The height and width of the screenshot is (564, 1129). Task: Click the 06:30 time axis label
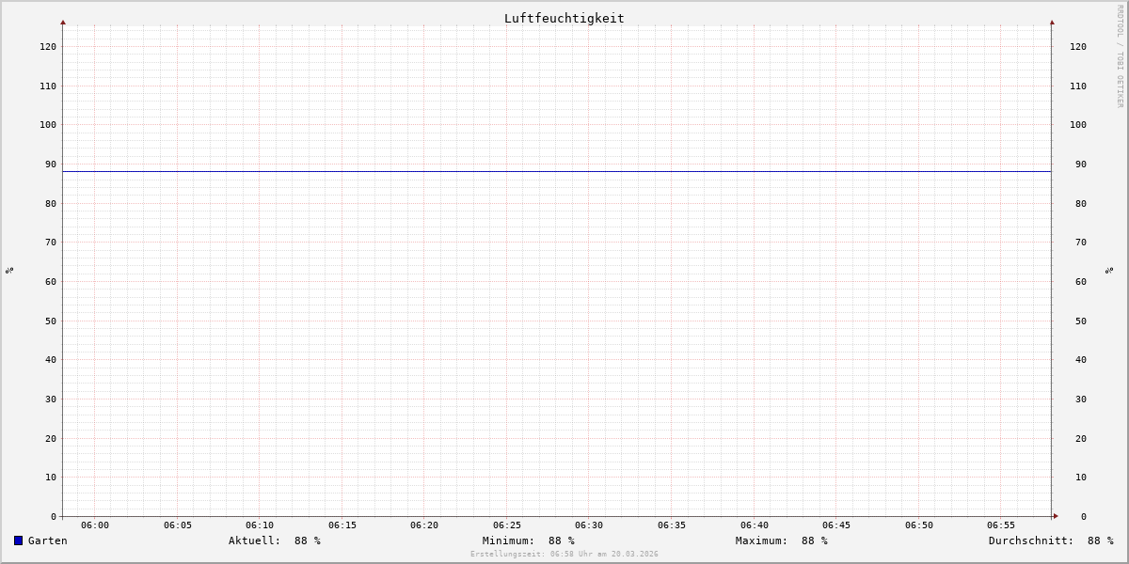click(x=589, y=525)
